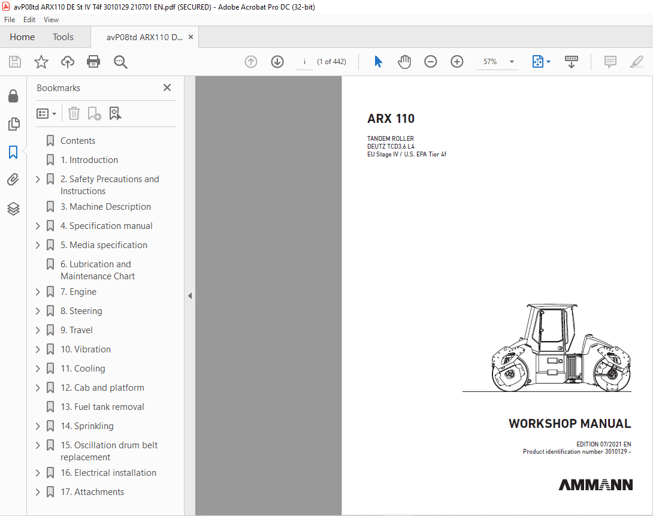Open the Edit menu
Screen dimensions: 653x516
point(29,19)
